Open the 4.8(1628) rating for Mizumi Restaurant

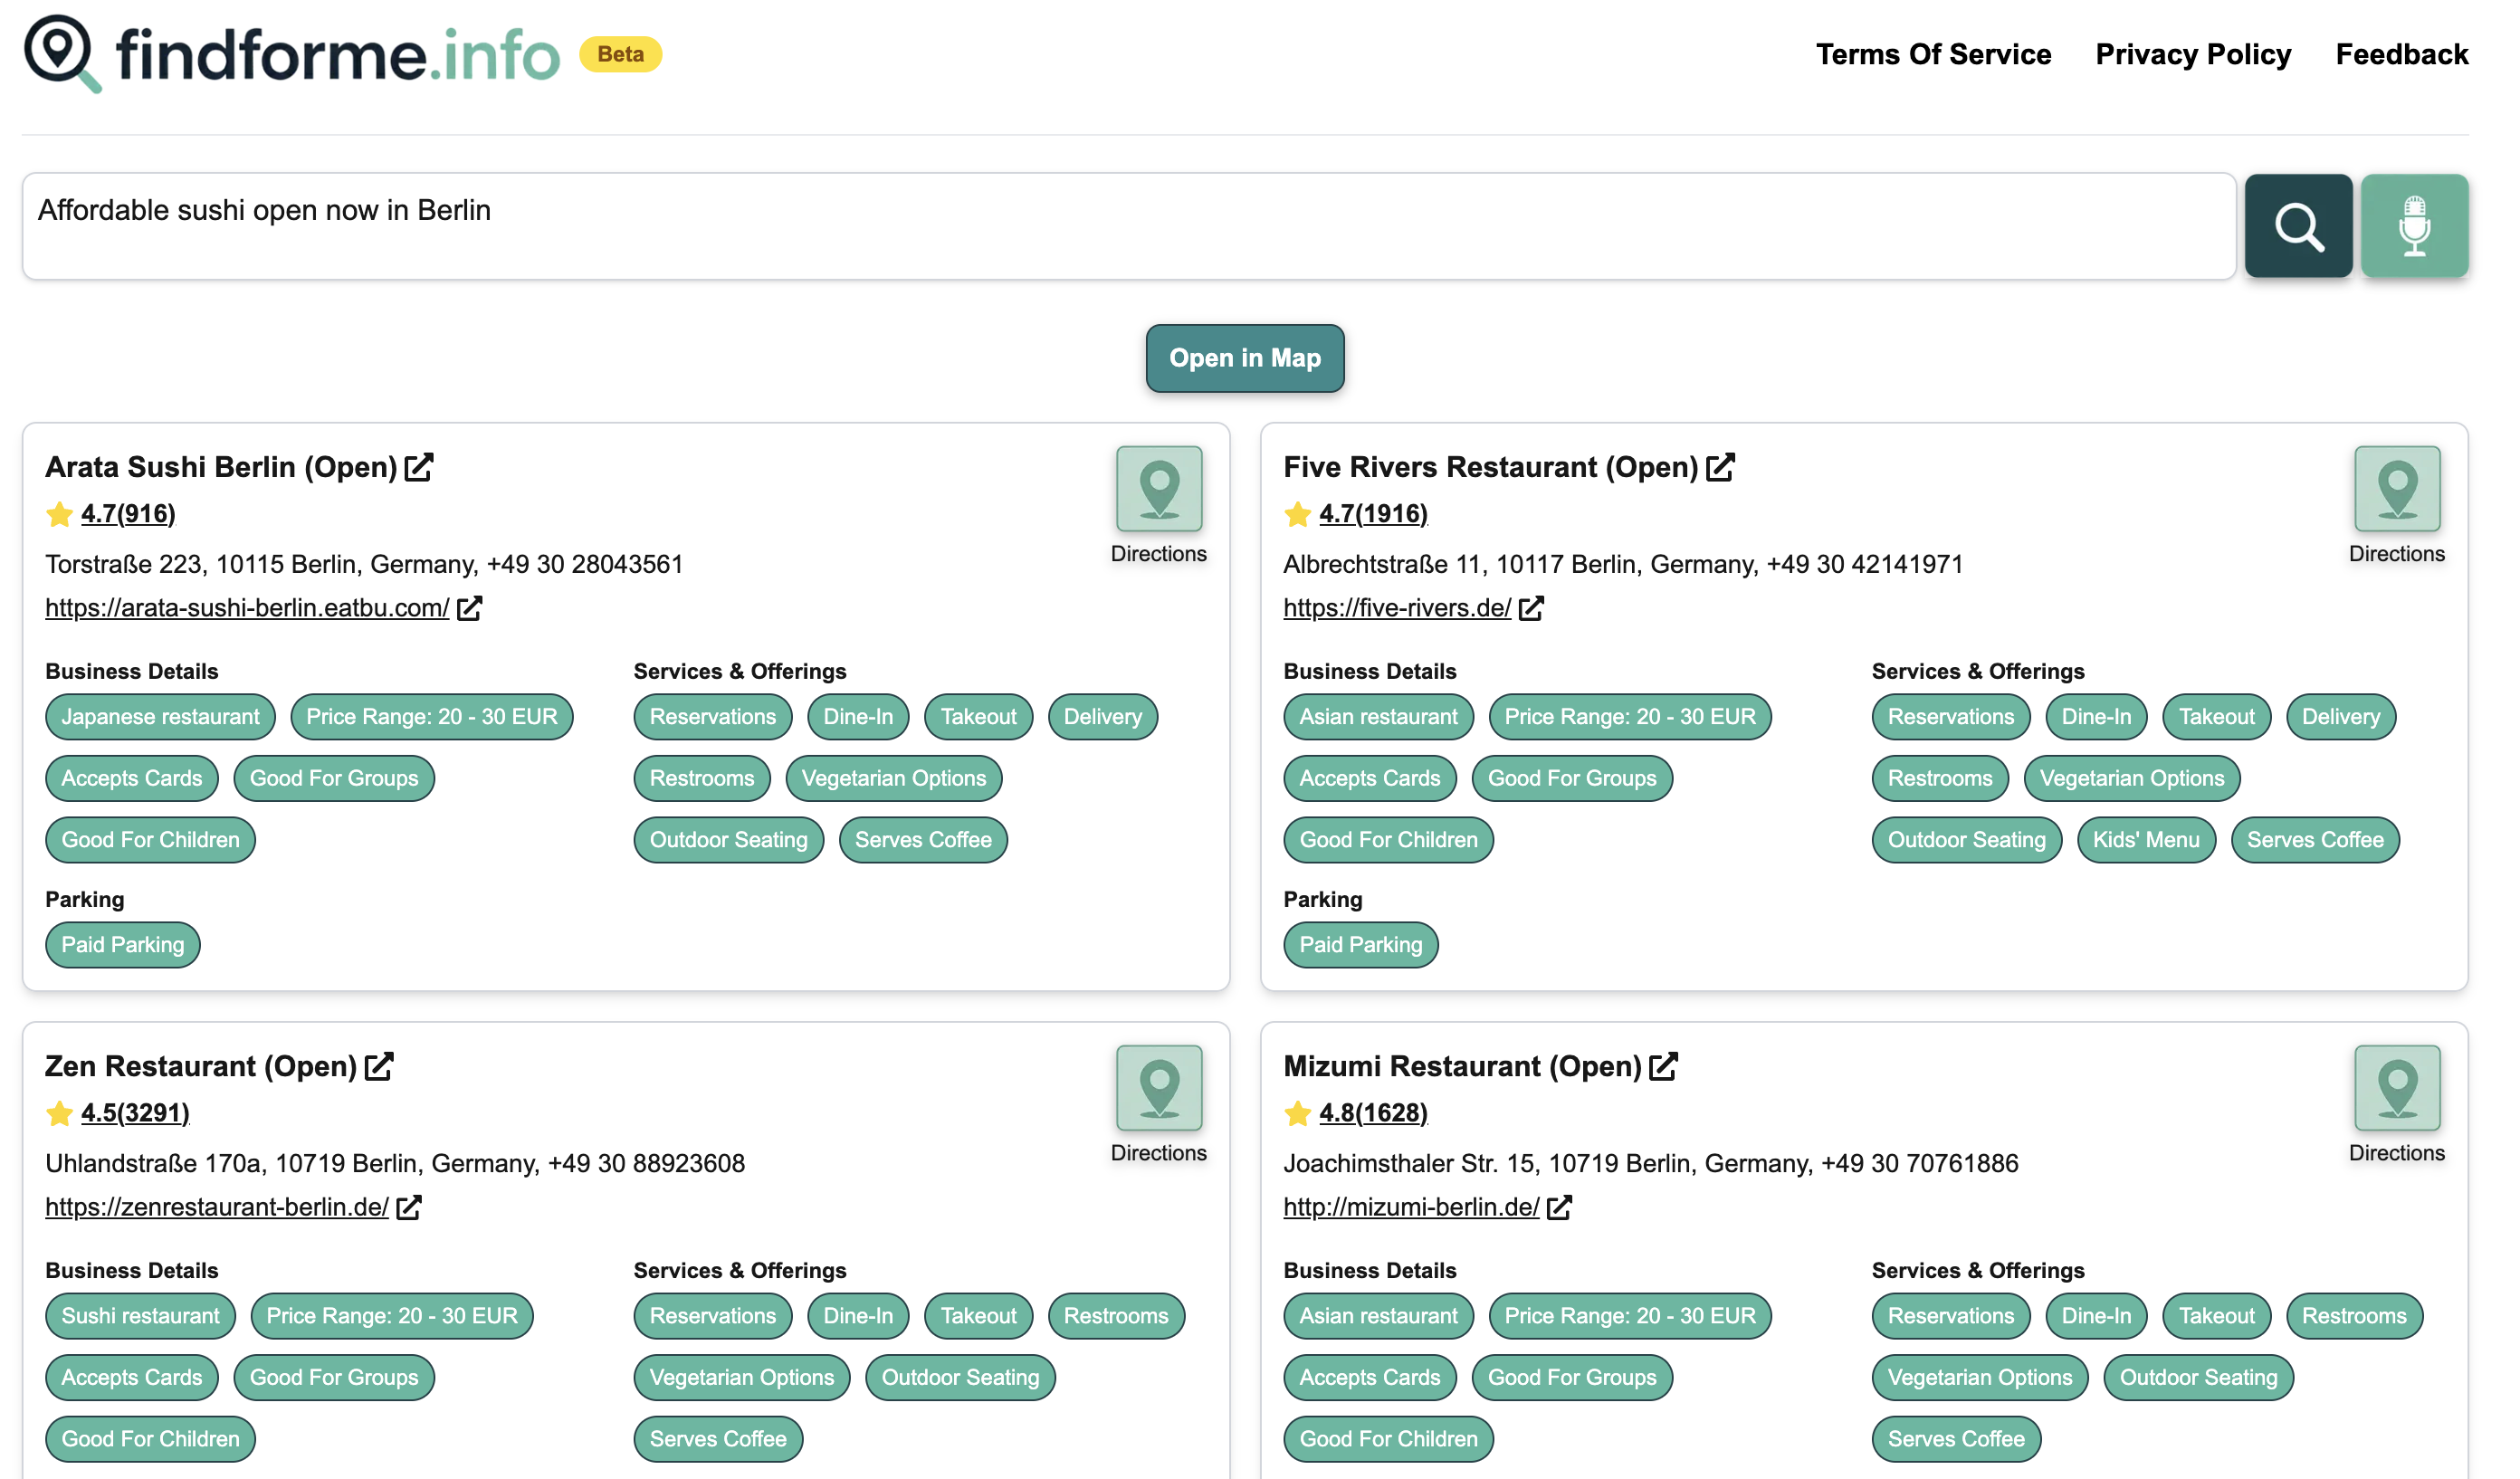(x=1372, y=1113)
